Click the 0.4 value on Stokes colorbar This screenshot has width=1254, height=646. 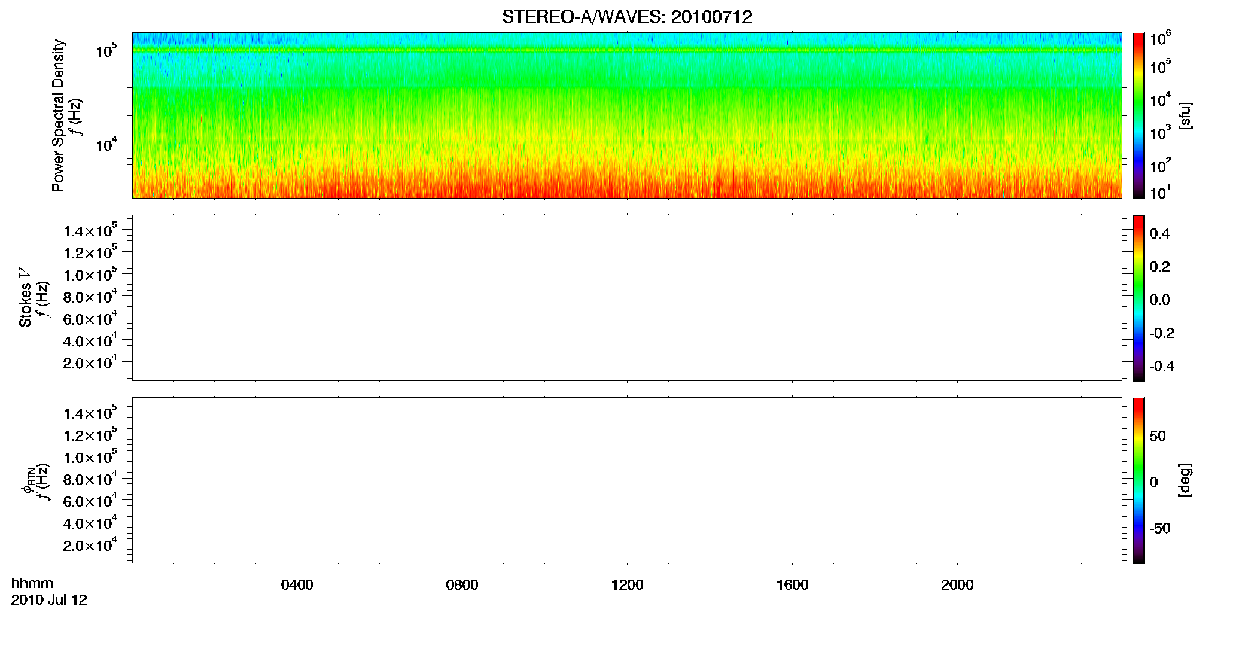(x=1159, y=234)
